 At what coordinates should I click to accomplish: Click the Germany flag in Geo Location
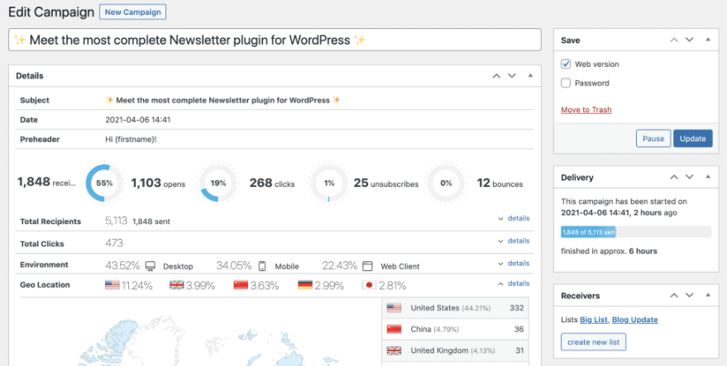tap(305, 285)
